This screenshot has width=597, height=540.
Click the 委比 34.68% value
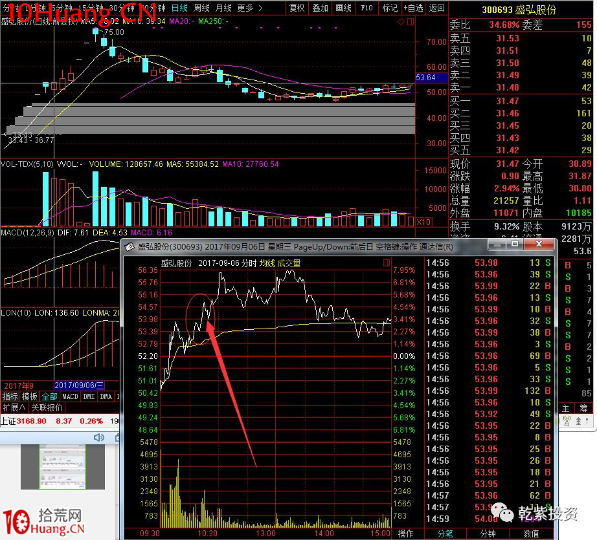click(504, 25)
